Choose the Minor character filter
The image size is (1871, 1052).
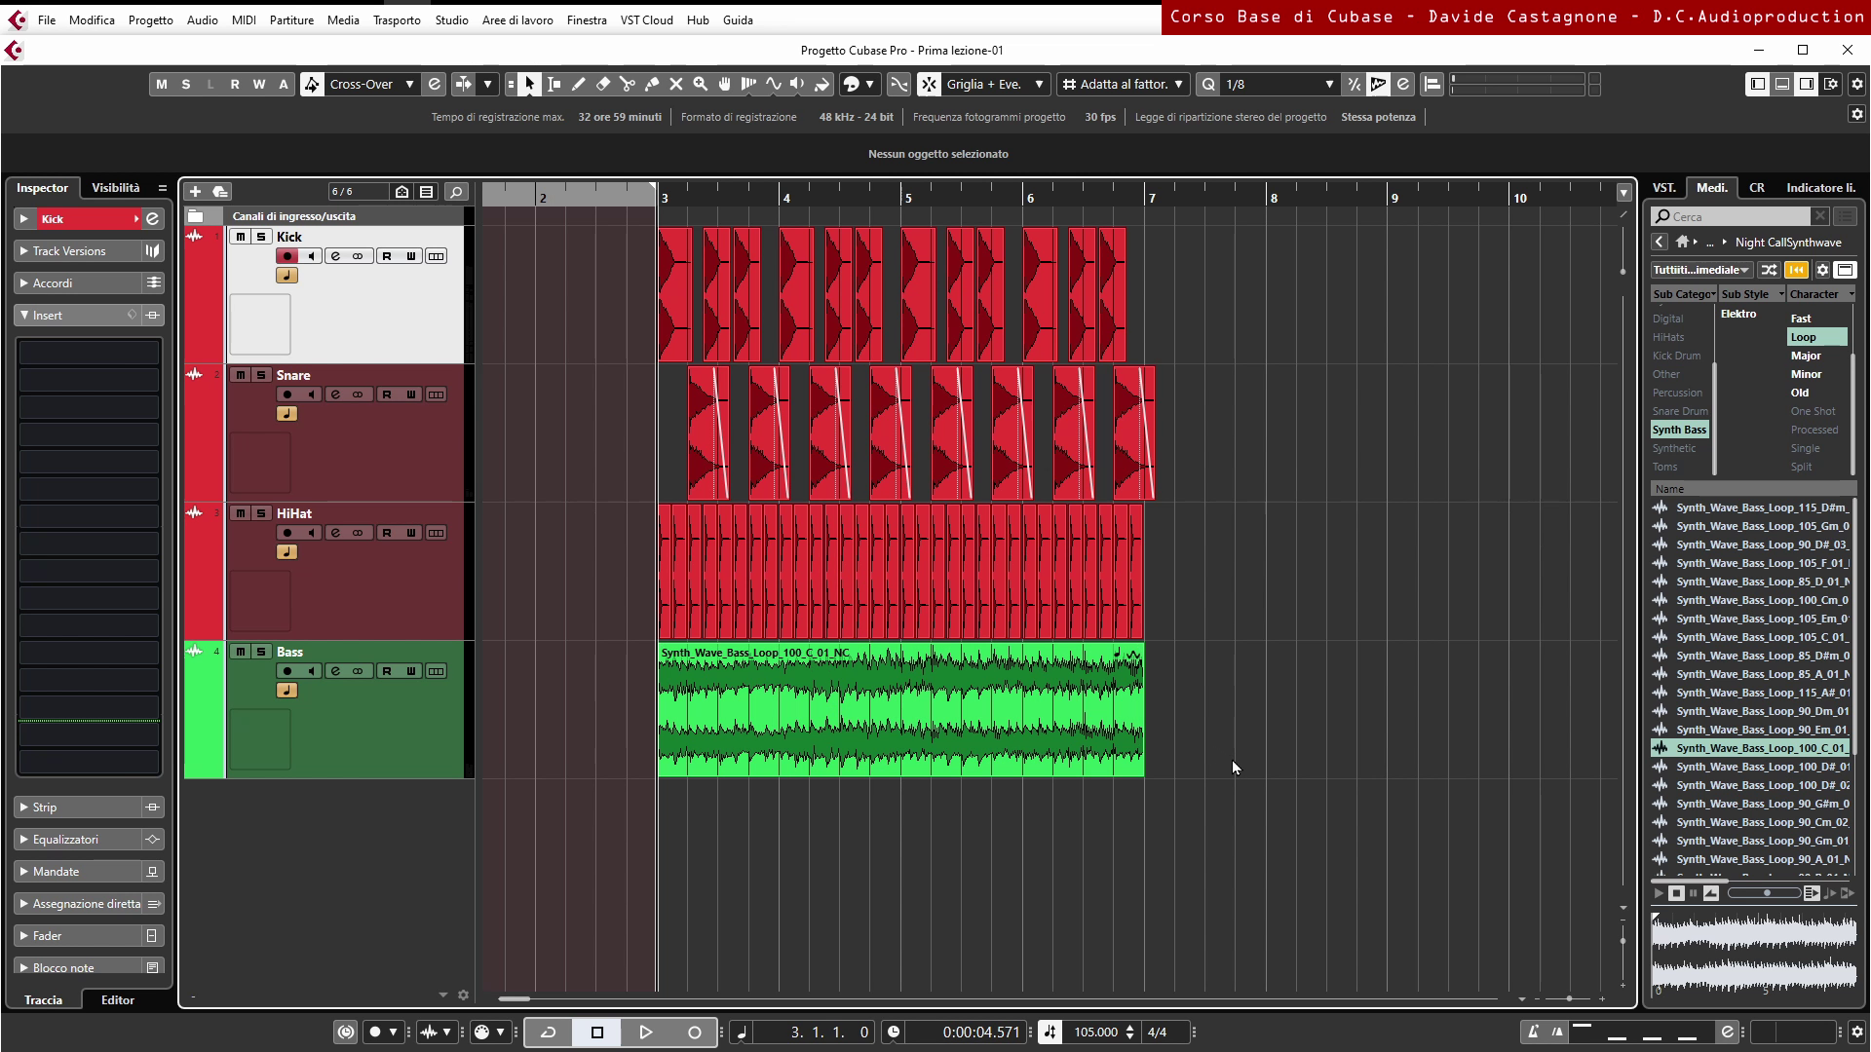(x=1806, y=375)
